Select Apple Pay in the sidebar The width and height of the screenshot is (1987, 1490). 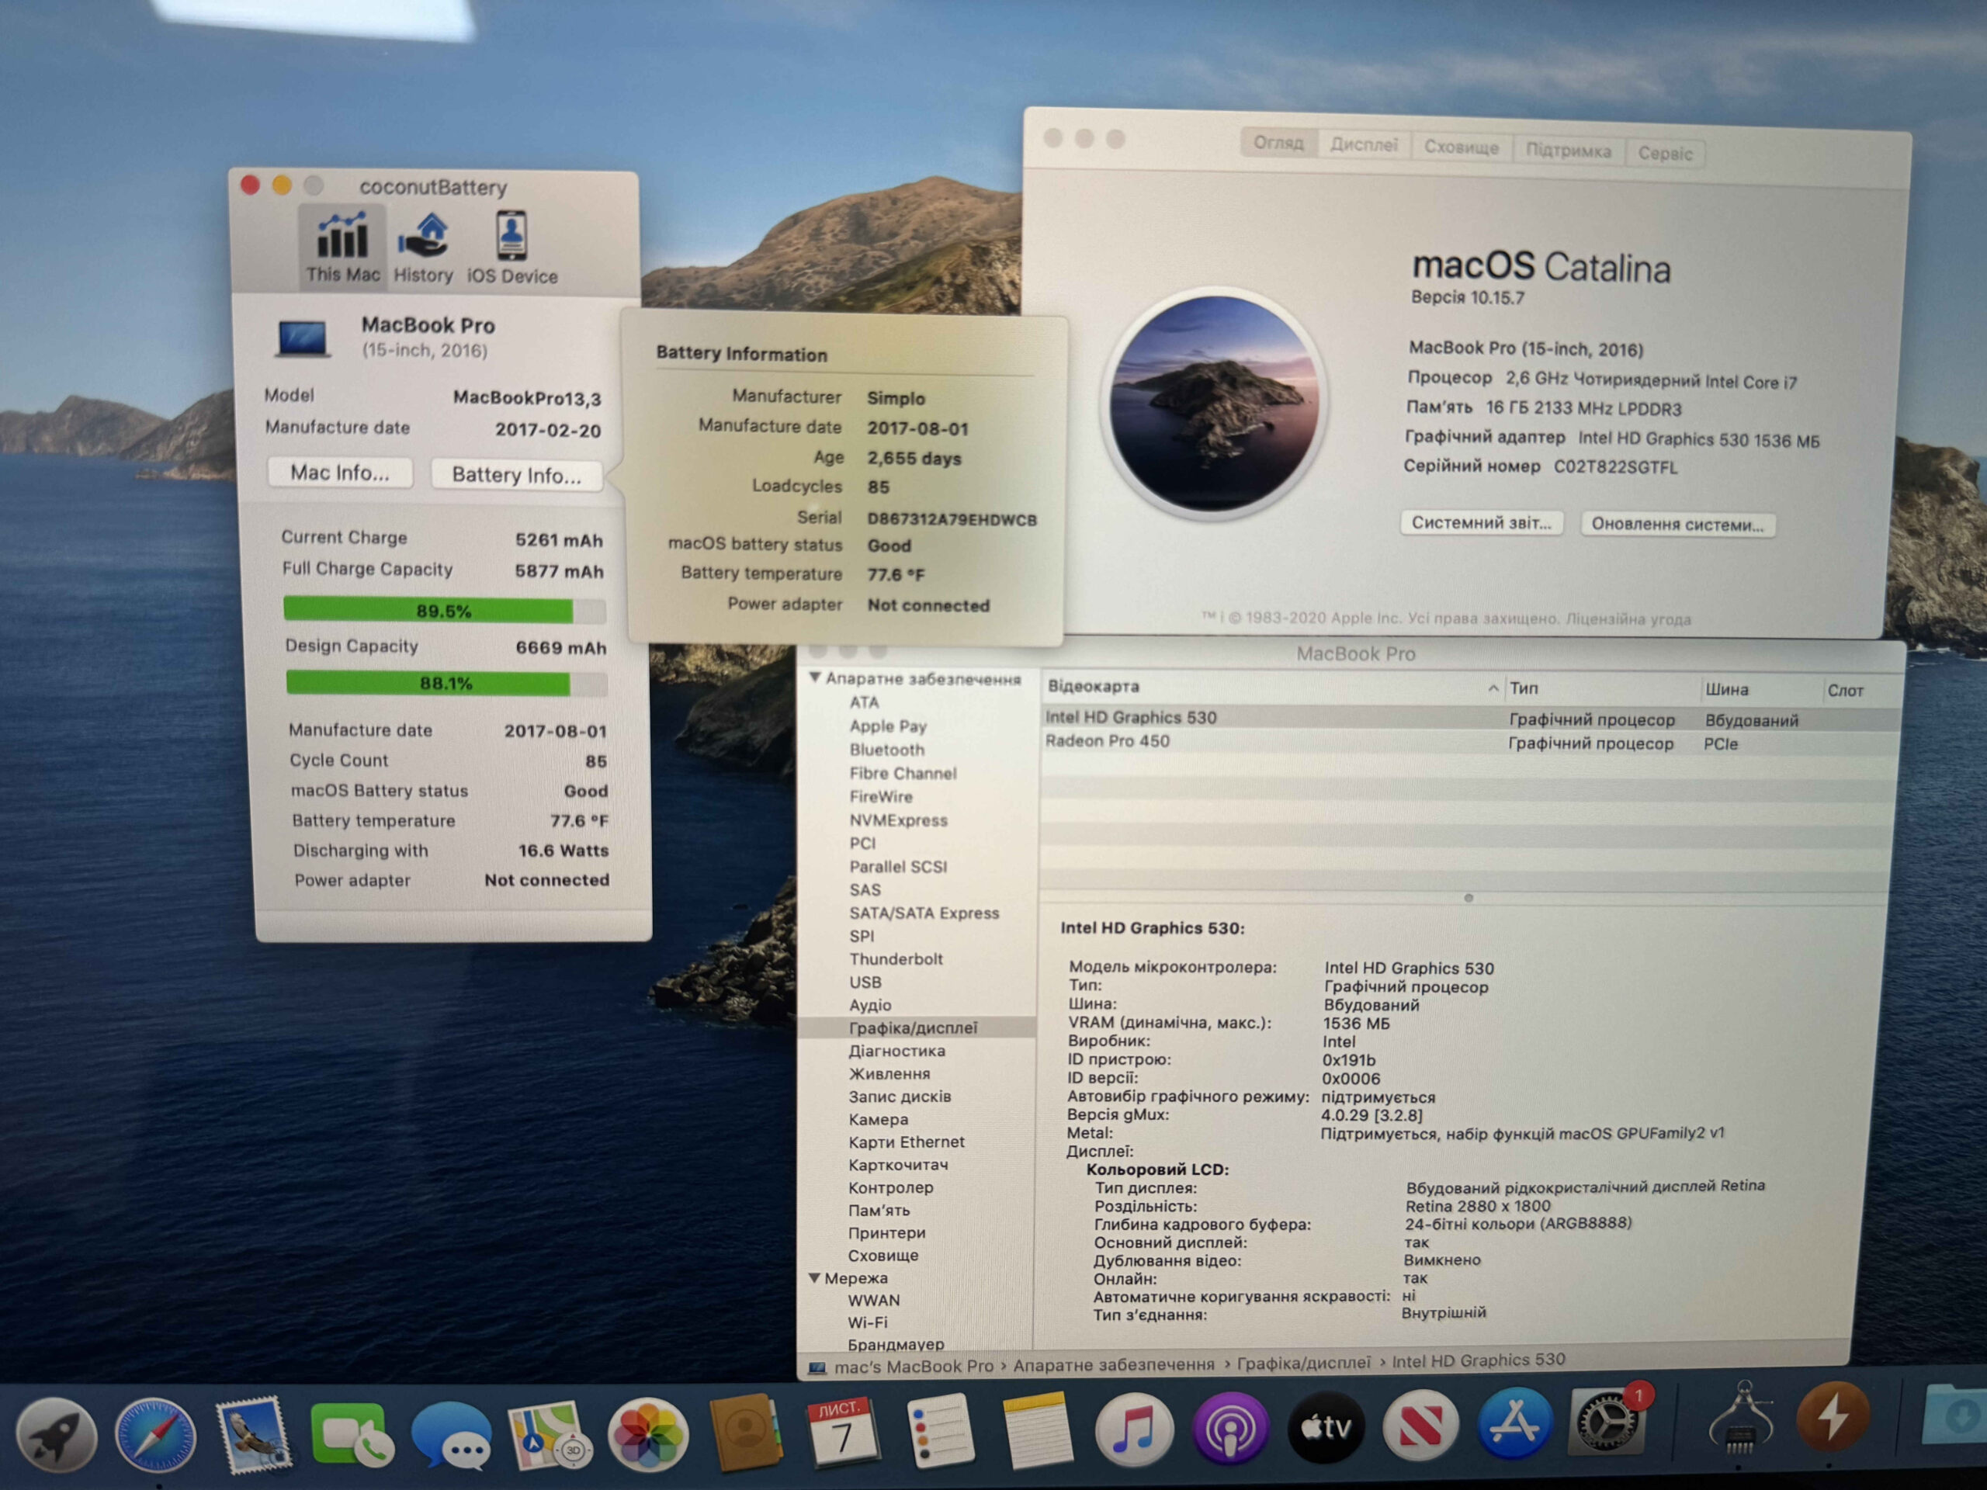[x=887, y=726]
